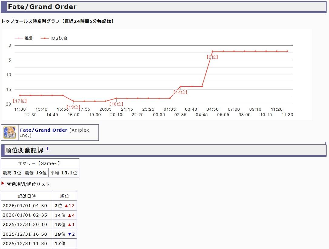This screenshot has width=329, height=249.
Task: Click the 【17位】 label at chart start
Action: point(20,101)
